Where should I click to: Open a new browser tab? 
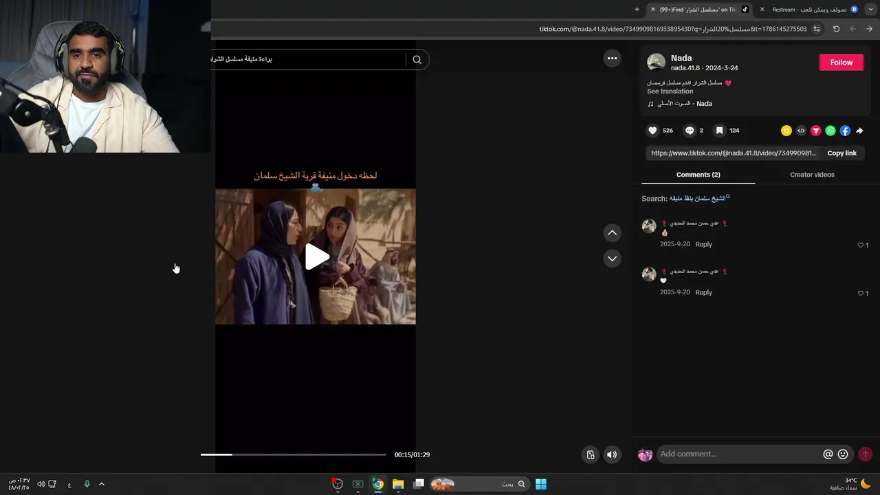coord(637,10)
